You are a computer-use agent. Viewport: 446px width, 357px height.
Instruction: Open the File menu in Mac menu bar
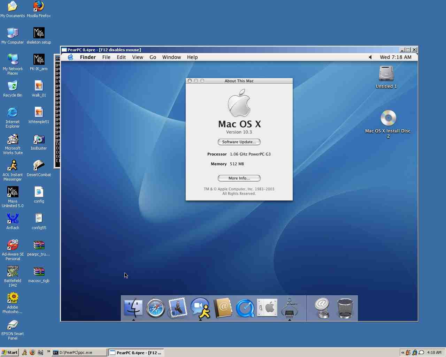(106, 57)
